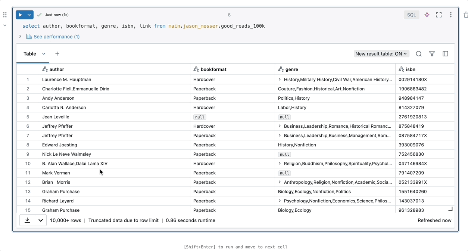The image size is (468, 251).
Task: Open the AI assistant sparkle icon
Action: click(x=427, y=15)
